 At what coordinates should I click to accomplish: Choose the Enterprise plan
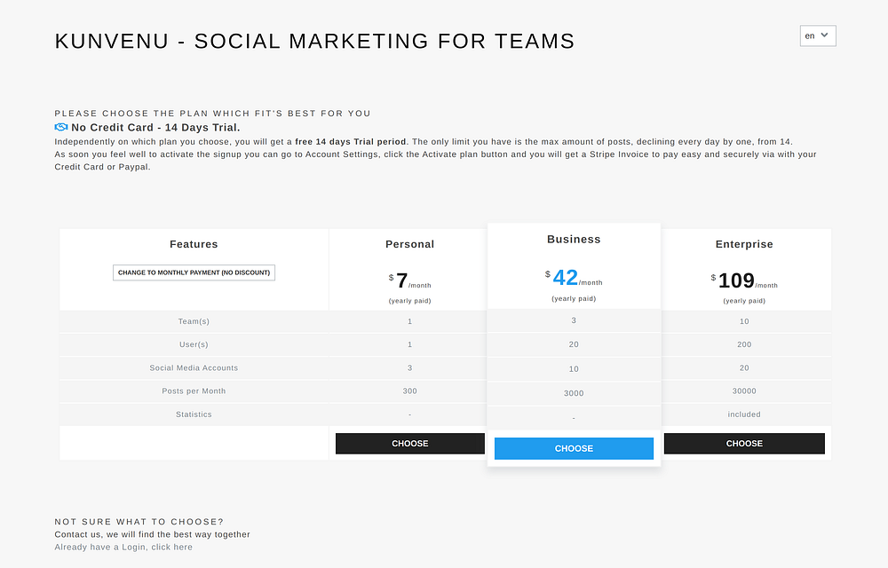[744, 443]
